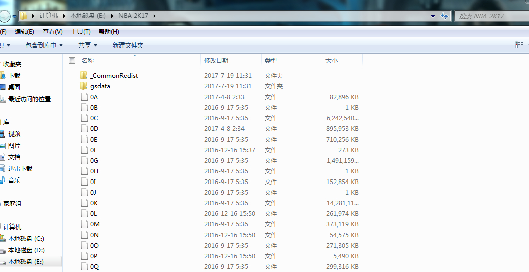Select the file named 0I
This screenshot has height=272, width=529.
point(93,182)
